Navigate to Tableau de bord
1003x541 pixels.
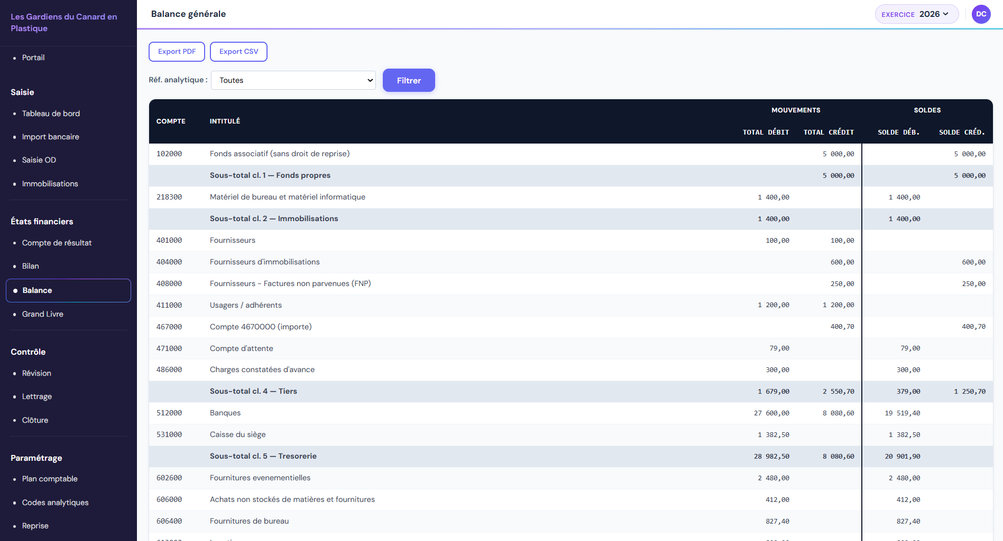pyautogui.click(x=51, y=113)
